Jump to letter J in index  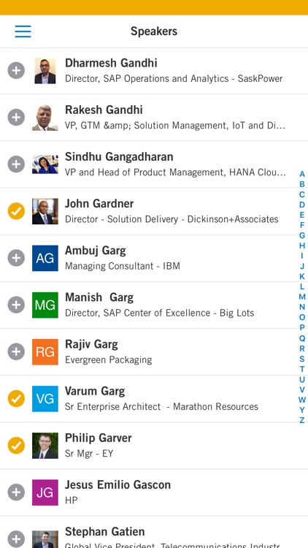pos(302,266)
